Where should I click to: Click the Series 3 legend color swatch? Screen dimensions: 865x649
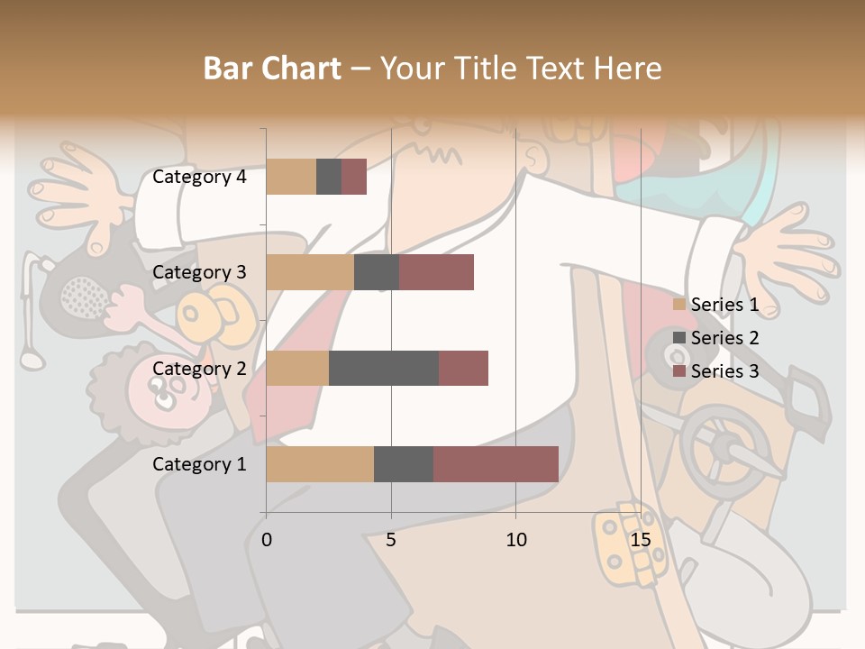coord(678,371)
